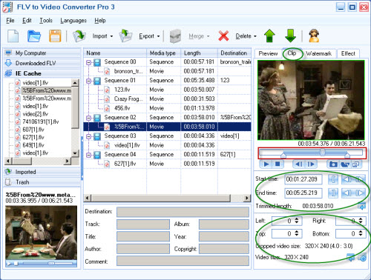
Task: Open Export dropdown arrow
Action: pos(158,36)
